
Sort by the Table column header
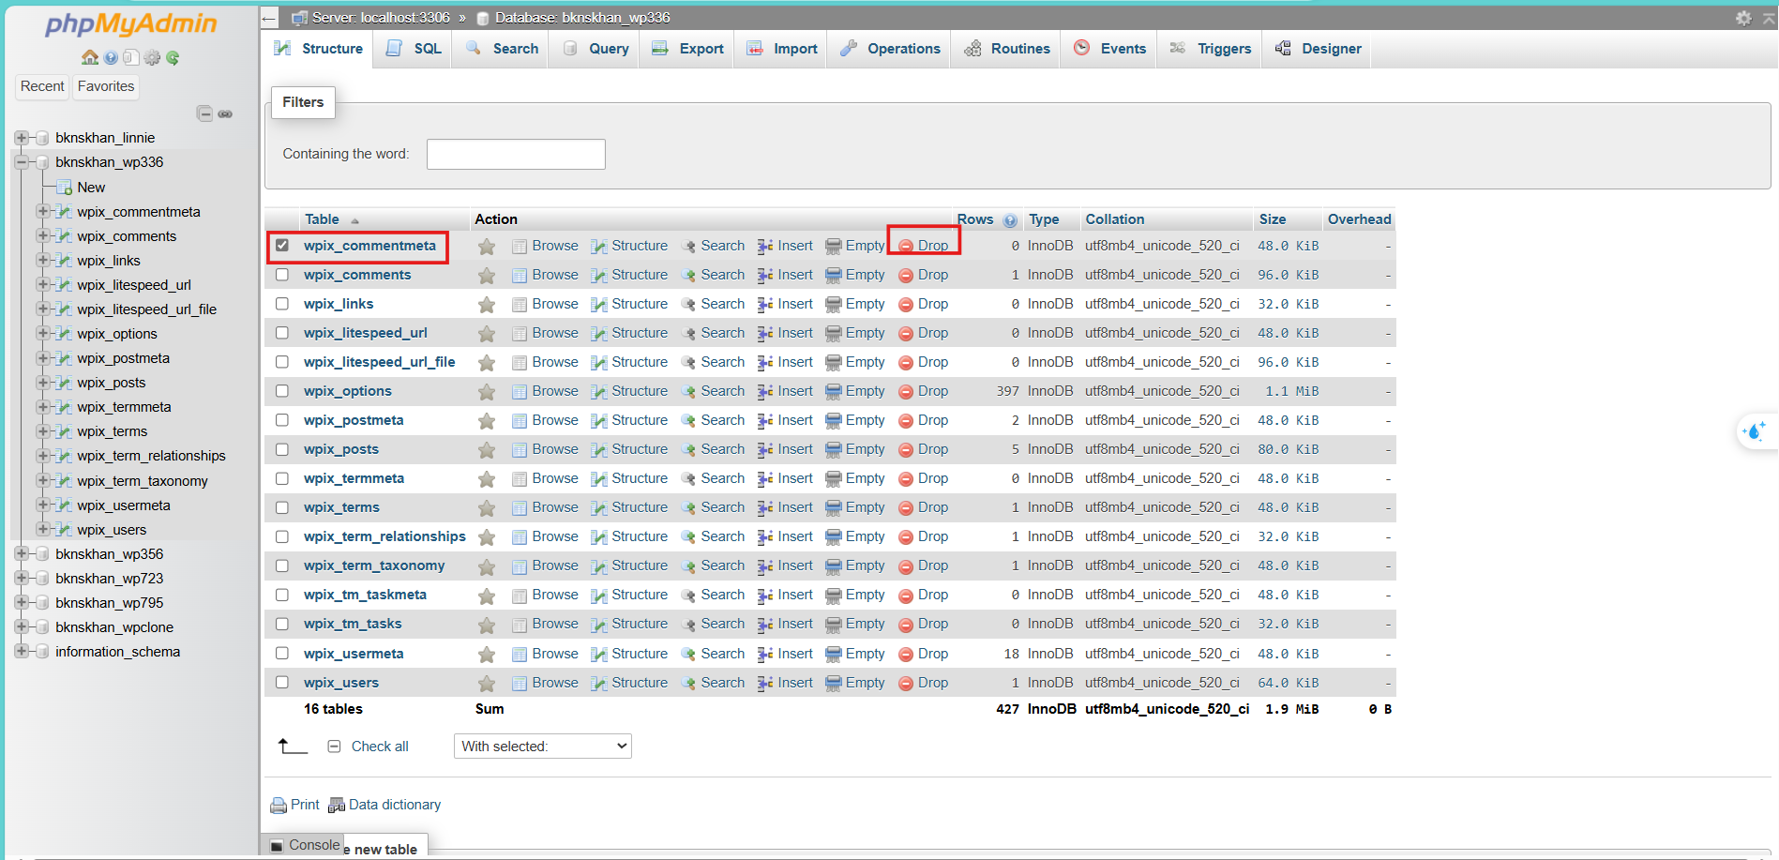tap(322, 219)
